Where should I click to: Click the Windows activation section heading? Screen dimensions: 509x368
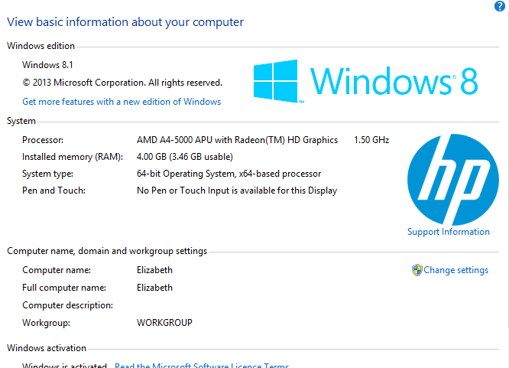click(x=47, y=348)
